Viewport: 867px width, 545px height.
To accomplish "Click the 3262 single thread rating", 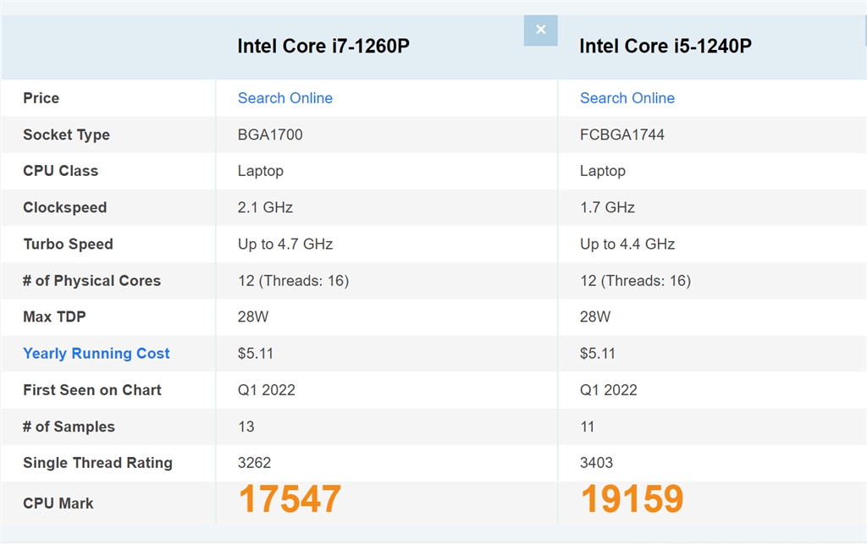I will (254, 463).
